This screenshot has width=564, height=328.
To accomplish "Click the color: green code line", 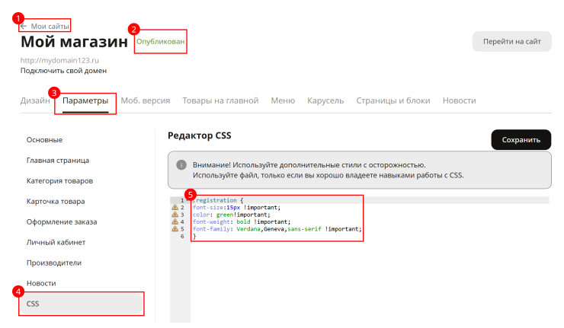I will point(231,215).
